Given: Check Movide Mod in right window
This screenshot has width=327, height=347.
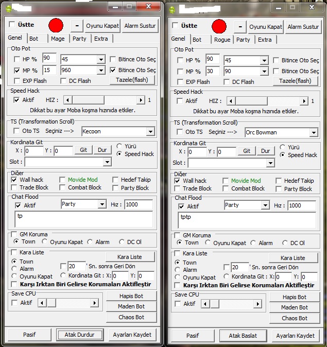Looking at the screenshot, I should (226, 181).
